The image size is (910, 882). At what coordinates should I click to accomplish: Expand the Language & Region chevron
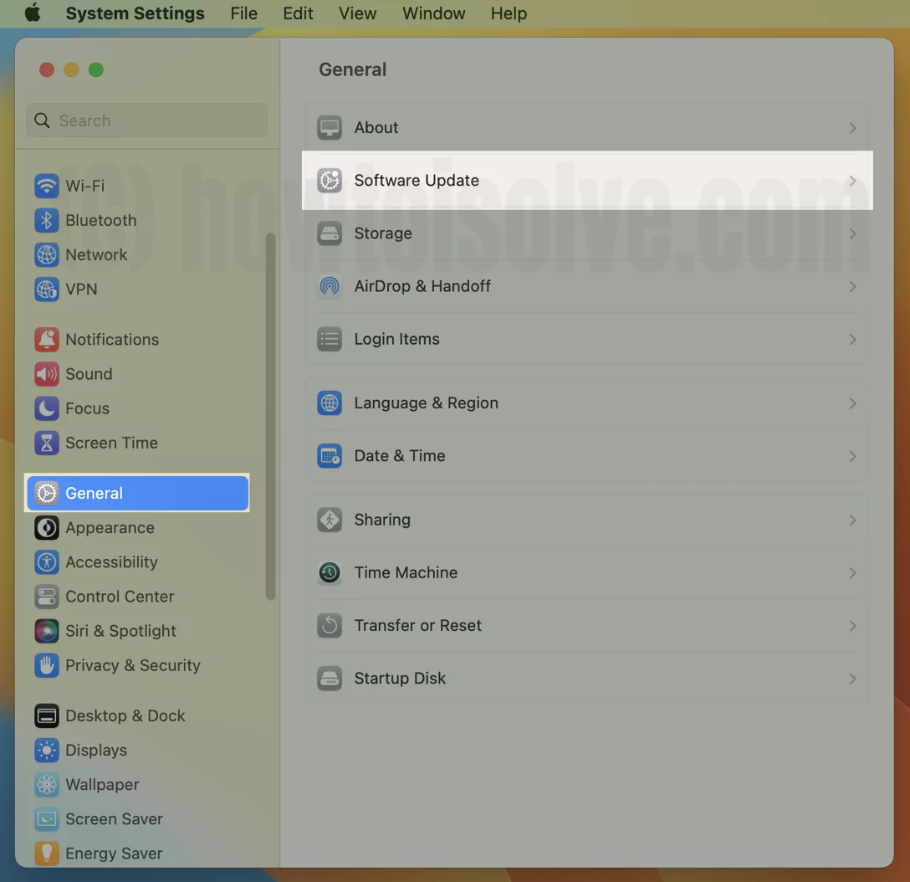[852, 403]
